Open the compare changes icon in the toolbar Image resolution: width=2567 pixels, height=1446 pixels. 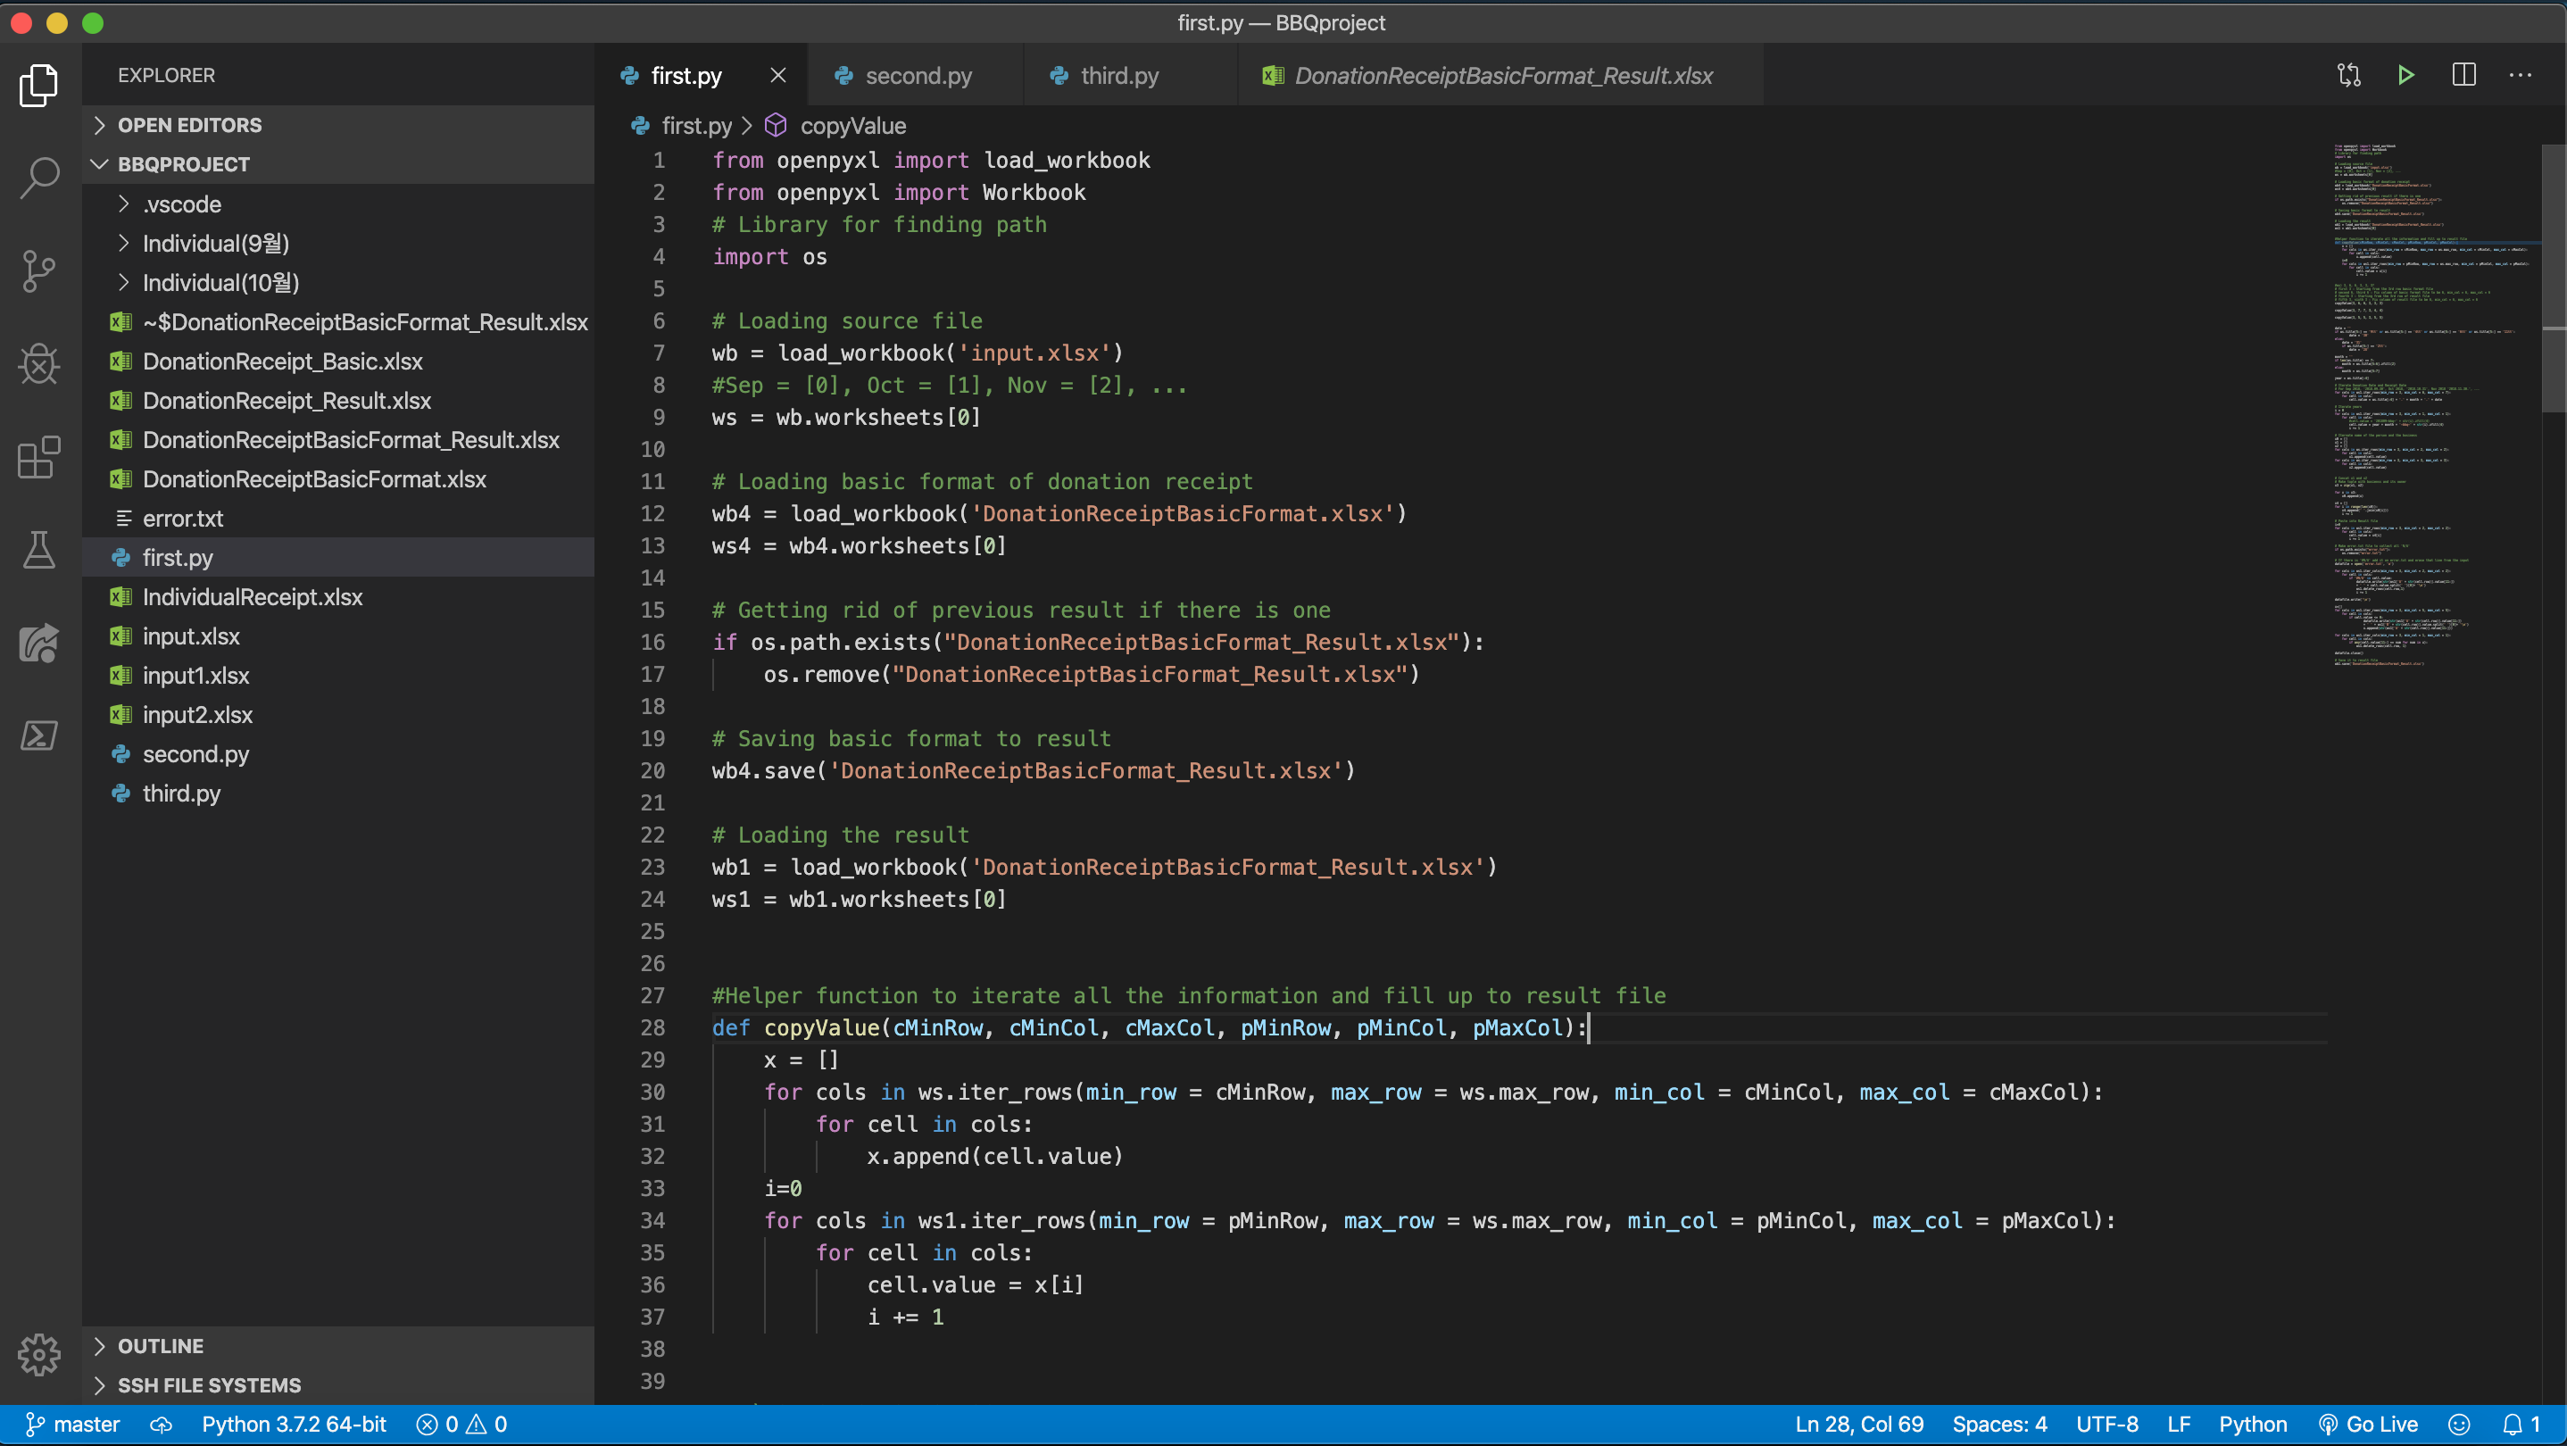(x=2348, y=75)
